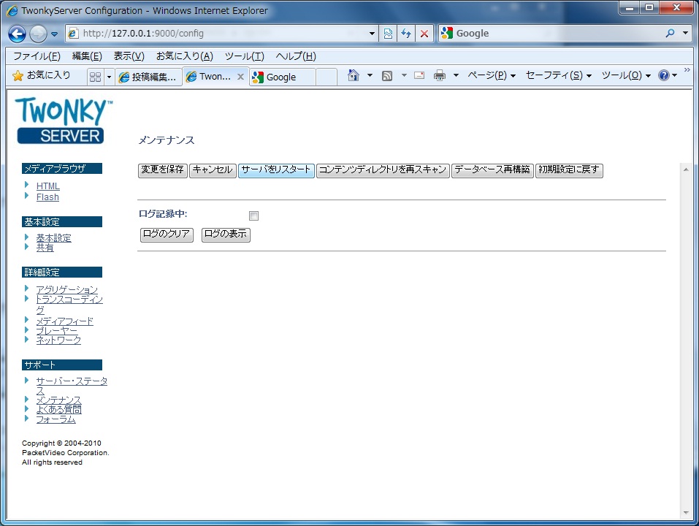Open the セーフティ(S) command bar menu
This screenshot has height=526, width=699.
(559, 75)
